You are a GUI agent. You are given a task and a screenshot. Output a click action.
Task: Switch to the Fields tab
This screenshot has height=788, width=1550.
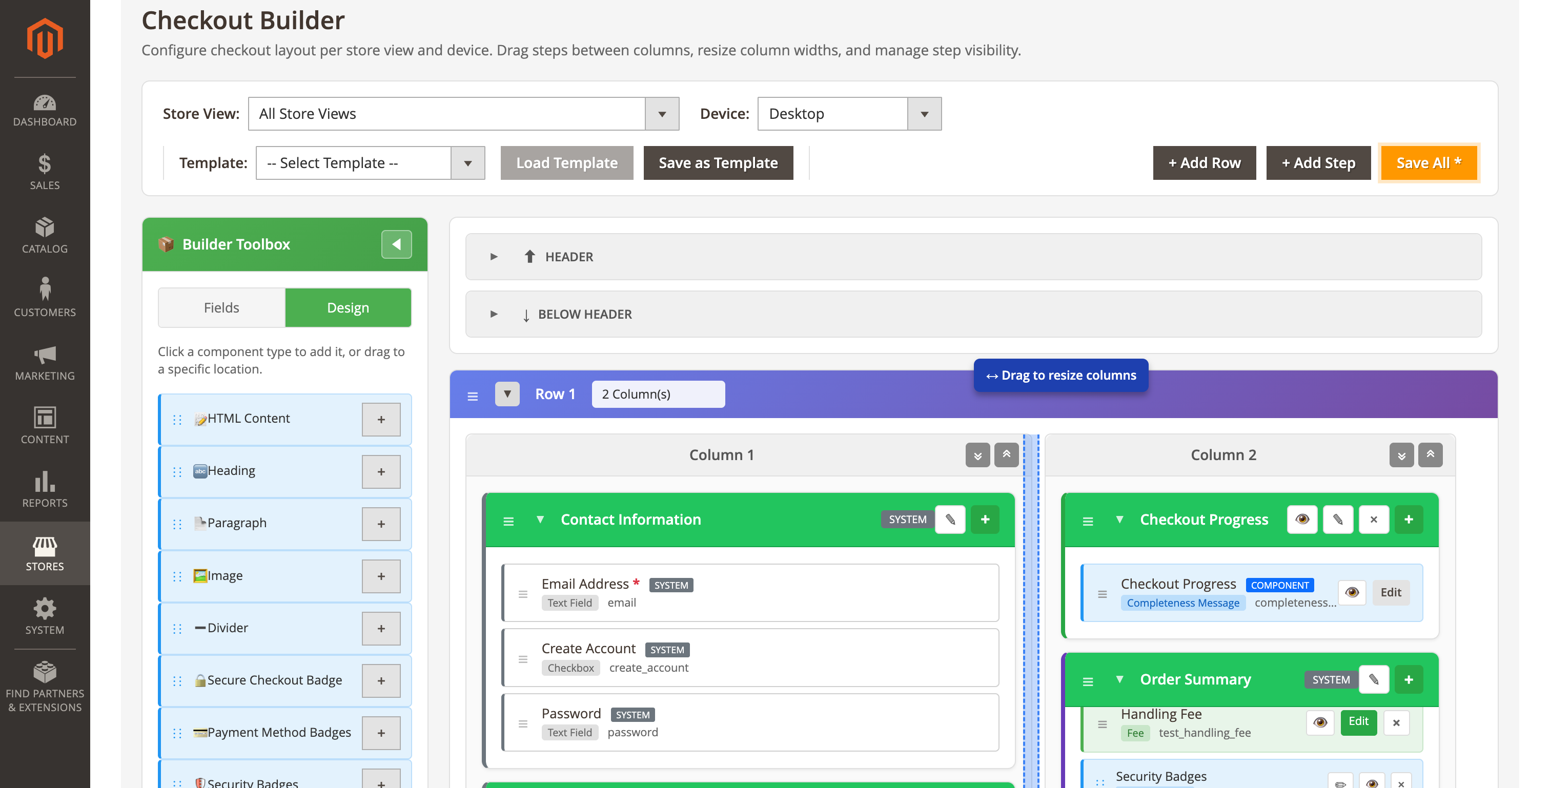(x=221, y=307)
